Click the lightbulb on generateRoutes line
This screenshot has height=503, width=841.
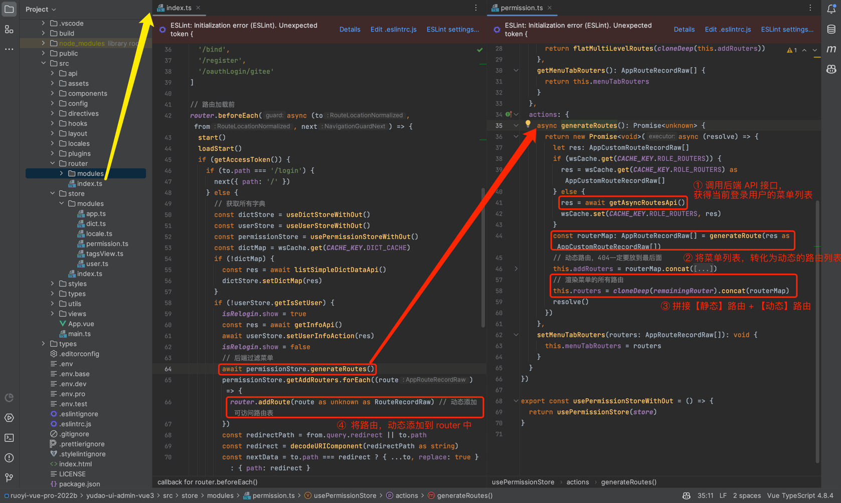click(528, 124)
